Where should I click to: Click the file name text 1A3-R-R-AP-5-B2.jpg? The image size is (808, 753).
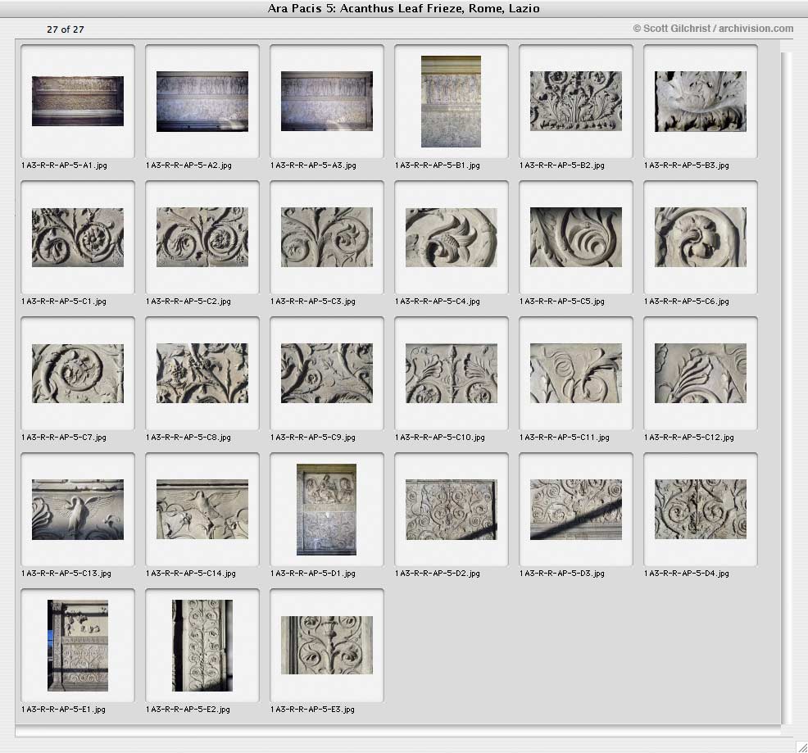coord(562,166)
